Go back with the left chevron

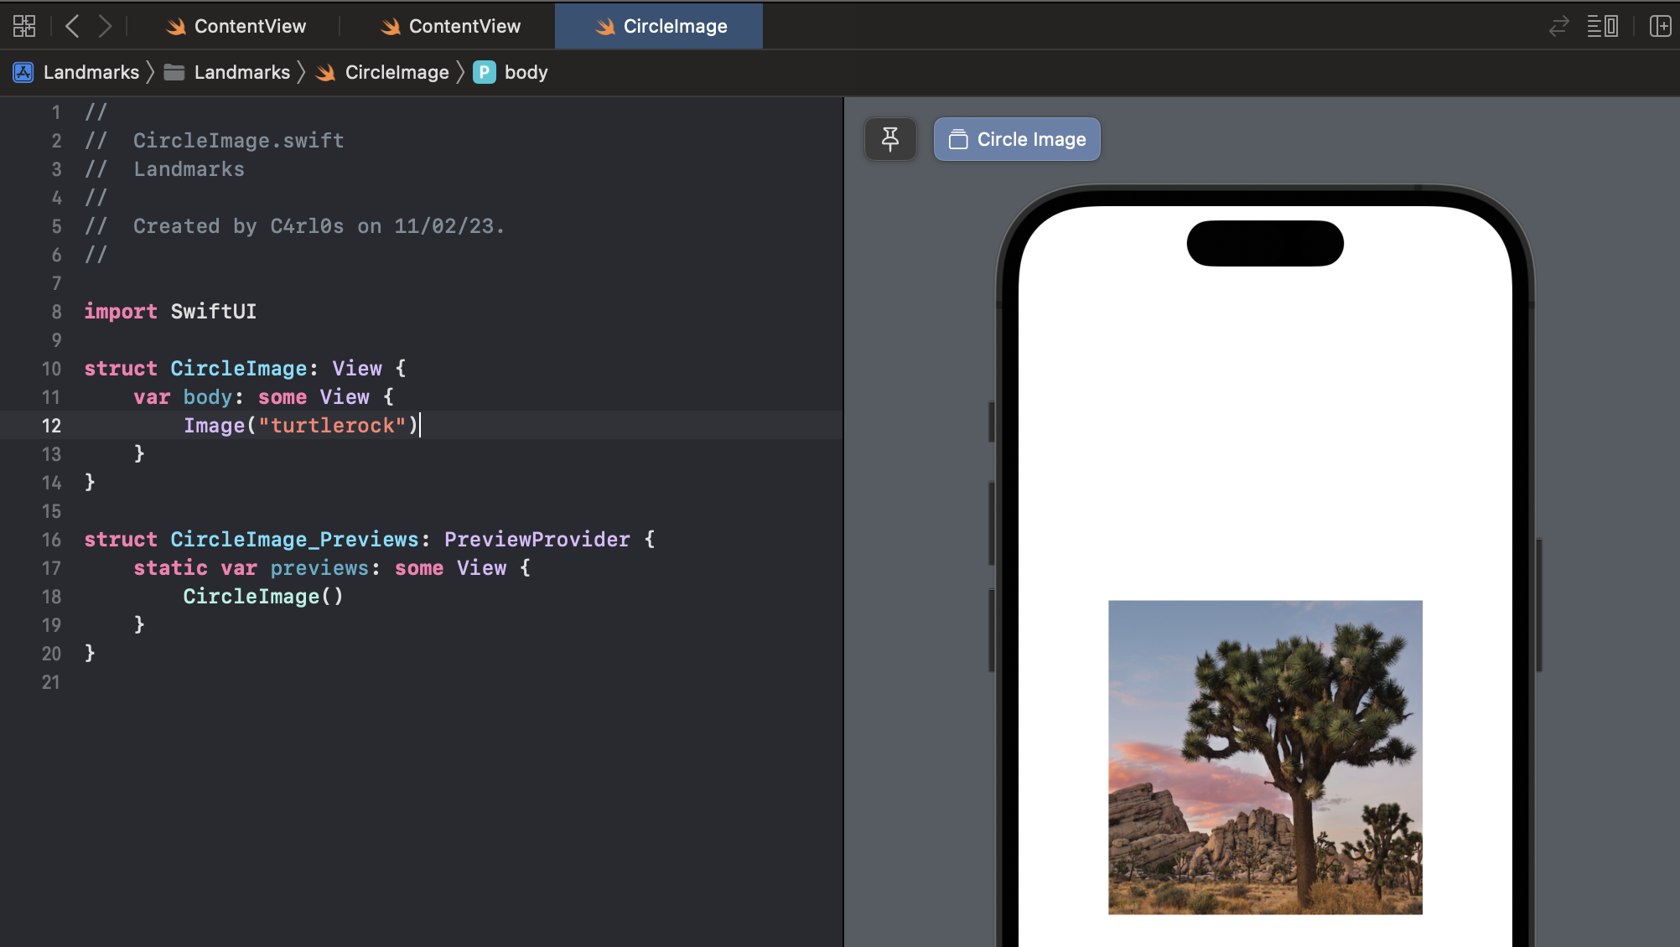(x=72, y=26)
